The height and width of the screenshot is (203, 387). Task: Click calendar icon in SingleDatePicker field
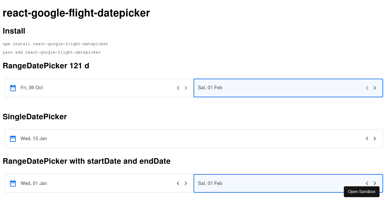coord(13,139)
